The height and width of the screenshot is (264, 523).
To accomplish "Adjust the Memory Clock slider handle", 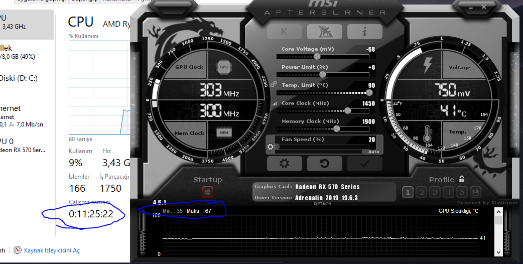I will point(337,128).
